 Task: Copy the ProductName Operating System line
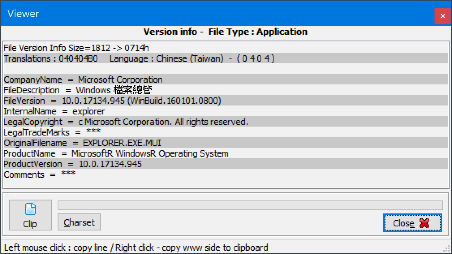[x=226, y=153]
